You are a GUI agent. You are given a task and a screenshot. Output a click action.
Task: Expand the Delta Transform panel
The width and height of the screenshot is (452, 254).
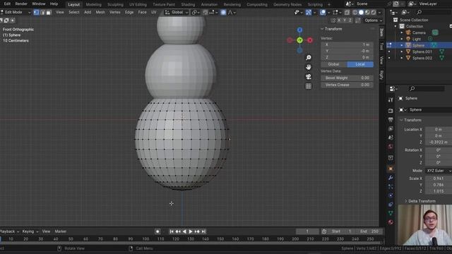(406, 201)
